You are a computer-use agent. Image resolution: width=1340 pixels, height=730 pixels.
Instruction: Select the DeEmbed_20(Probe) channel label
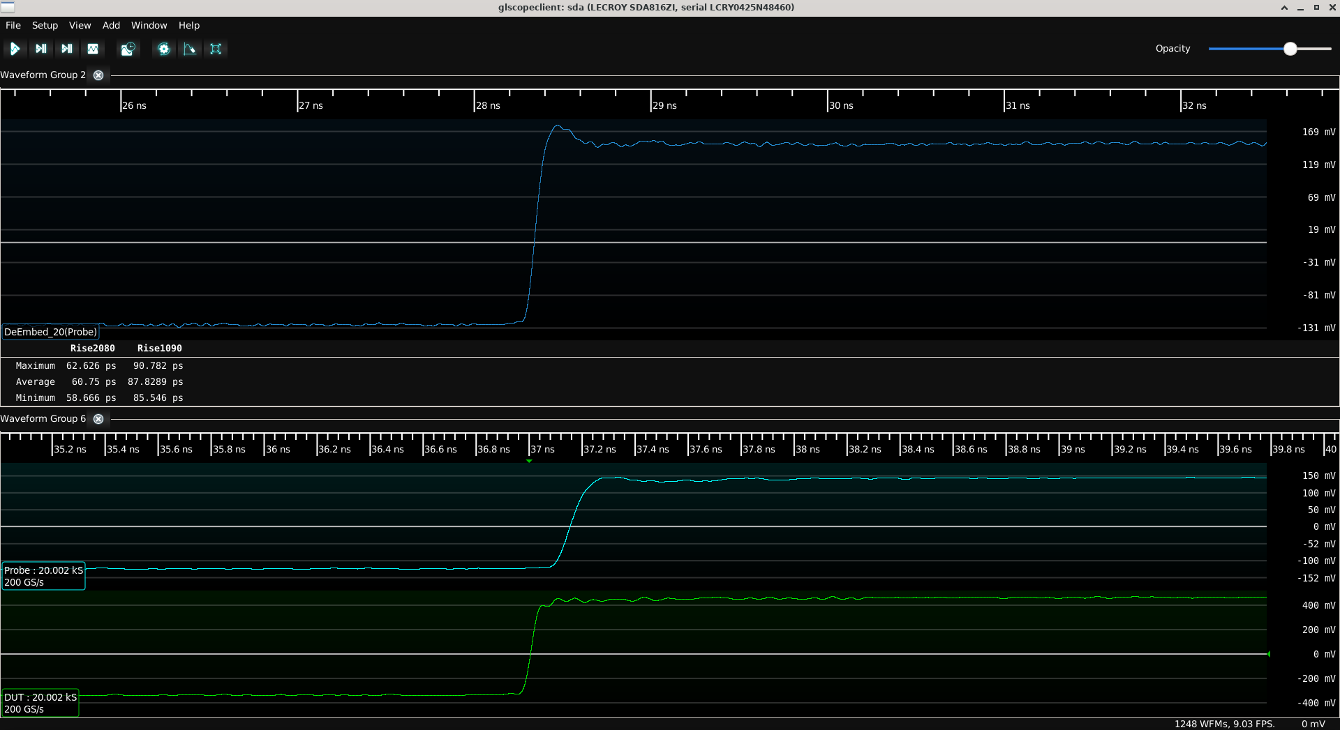50,332
